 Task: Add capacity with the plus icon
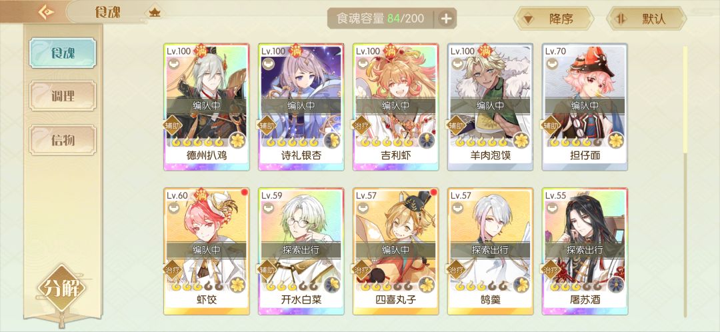tap(446, 19)
